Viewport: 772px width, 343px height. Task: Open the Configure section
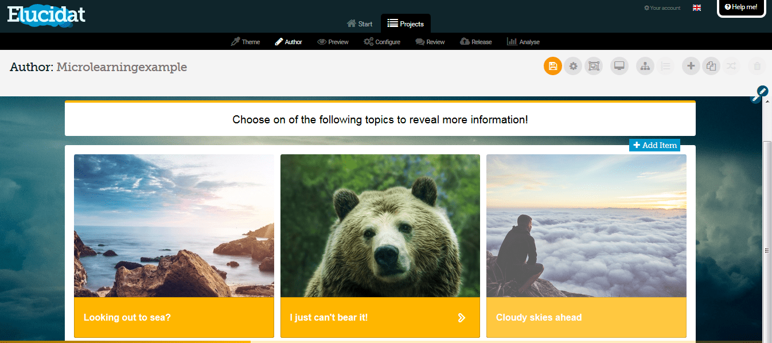tap(382, 41)
